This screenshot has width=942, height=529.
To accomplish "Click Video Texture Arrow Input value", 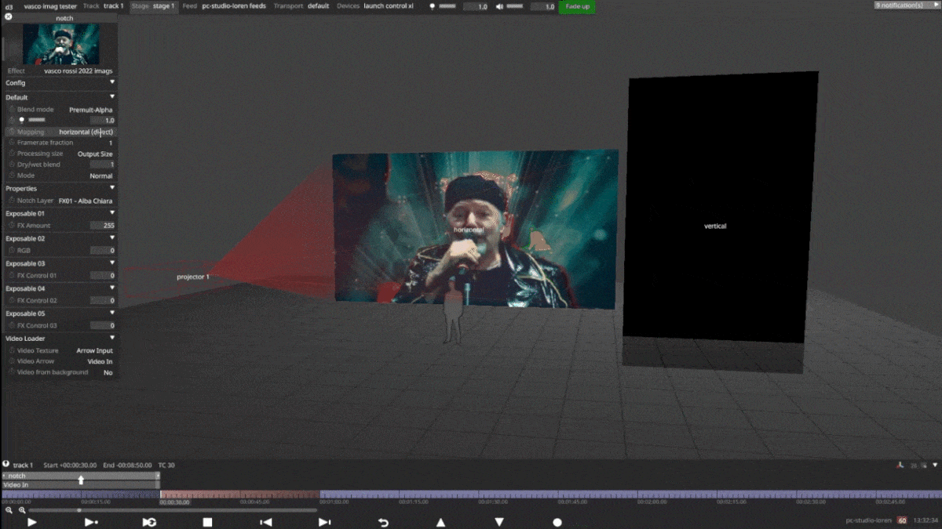I will (94, 350).
